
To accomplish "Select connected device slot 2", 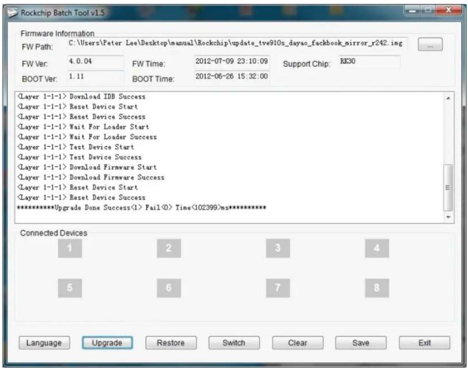I will tap(169, 248).
